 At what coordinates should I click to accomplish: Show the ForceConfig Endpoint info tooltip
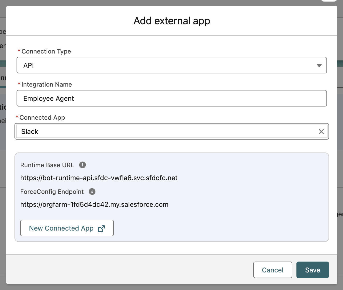coord(92,192)
